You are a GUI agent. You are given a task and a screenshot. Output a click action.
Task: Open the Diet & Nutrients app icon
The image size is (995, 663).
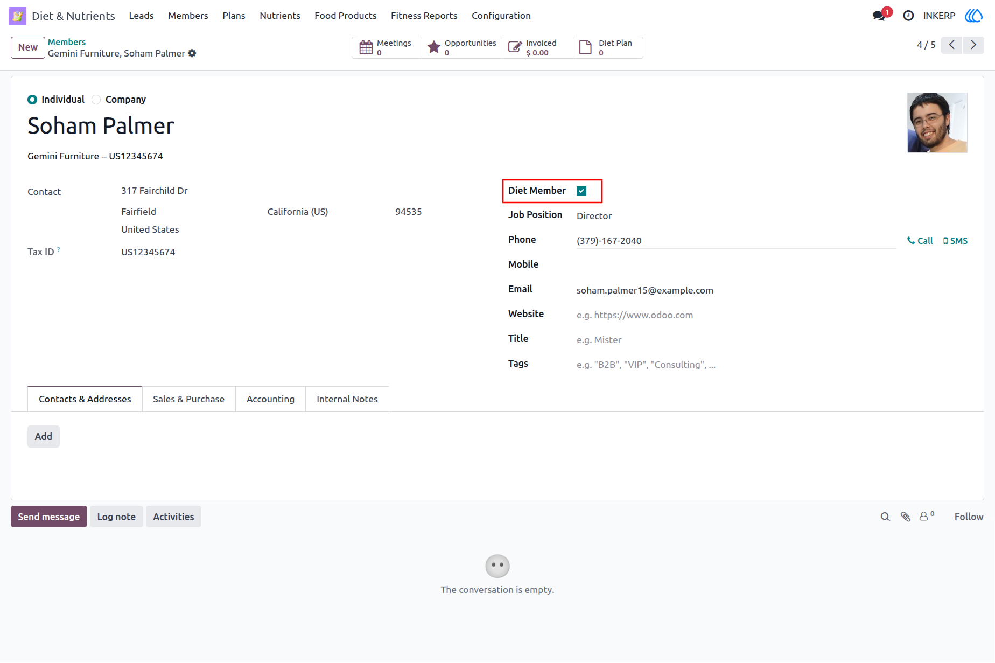coord(17,16)
